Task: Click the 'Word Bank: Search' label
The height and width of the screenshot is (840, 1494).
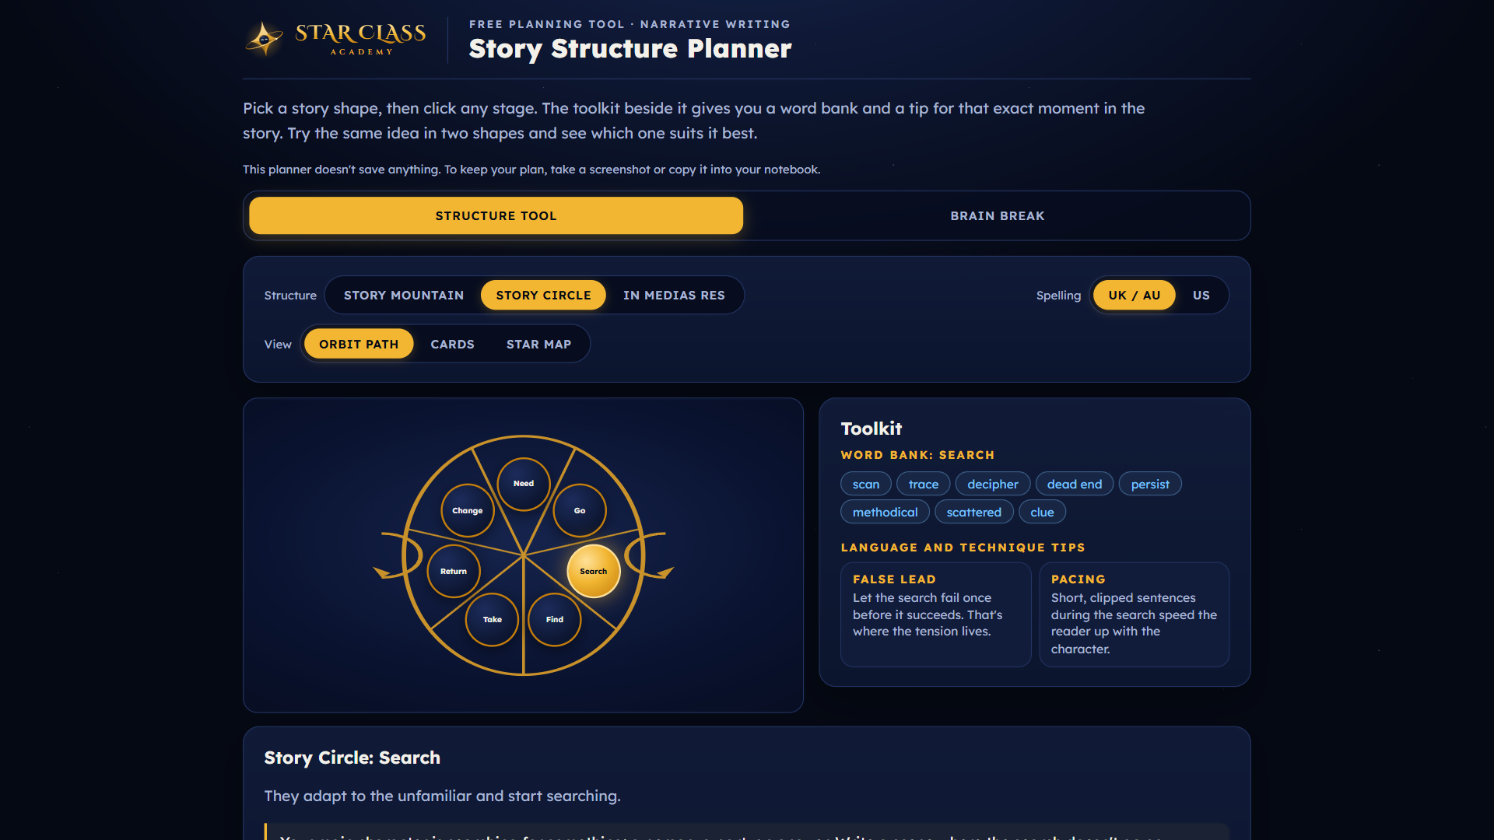Action: point(917,455)
